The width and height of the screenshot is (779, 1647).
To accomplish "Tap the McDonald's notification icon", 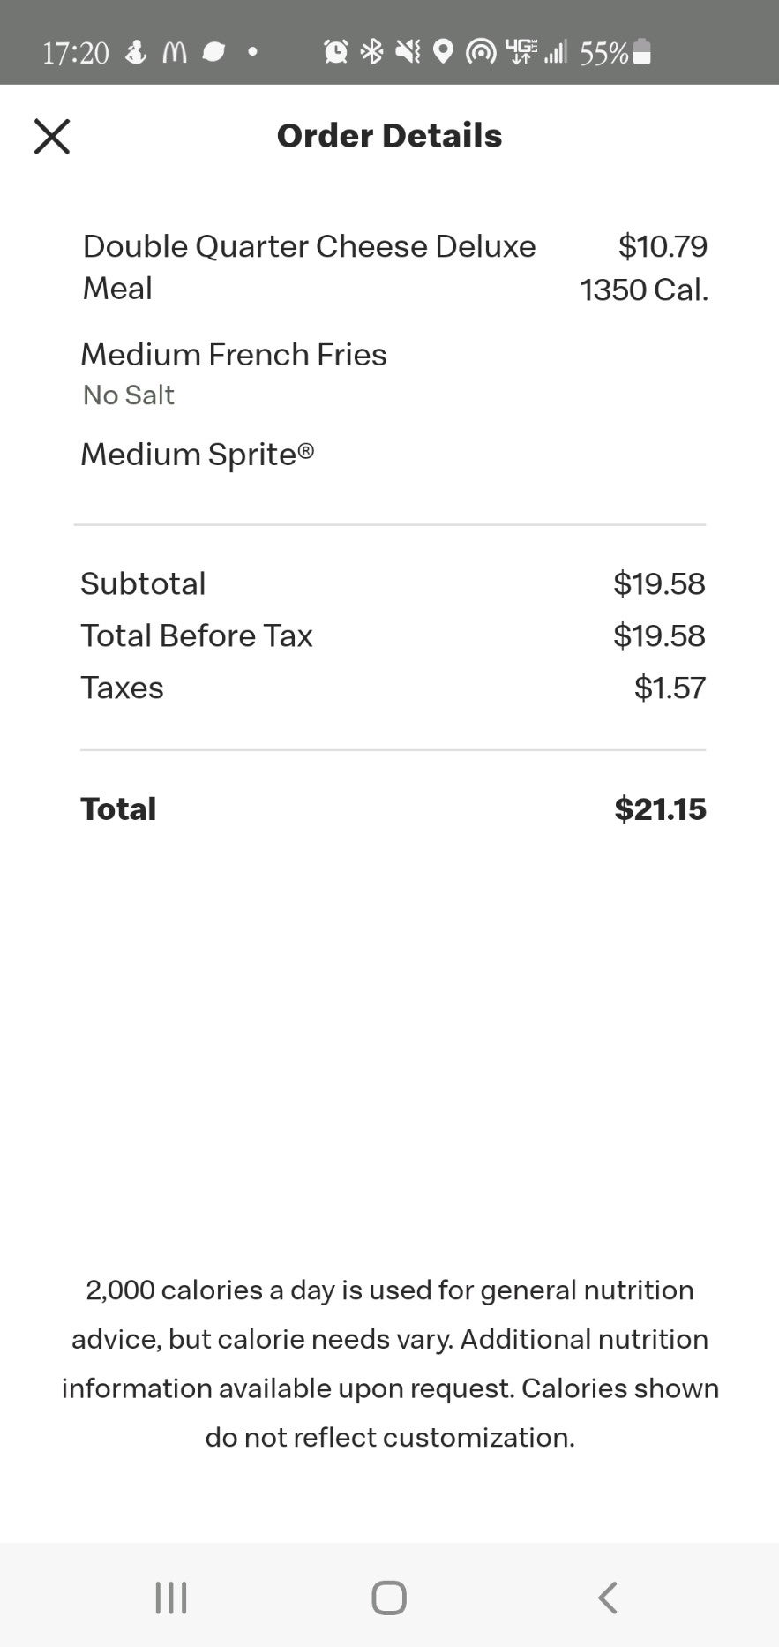I will [x=176, y=53].
